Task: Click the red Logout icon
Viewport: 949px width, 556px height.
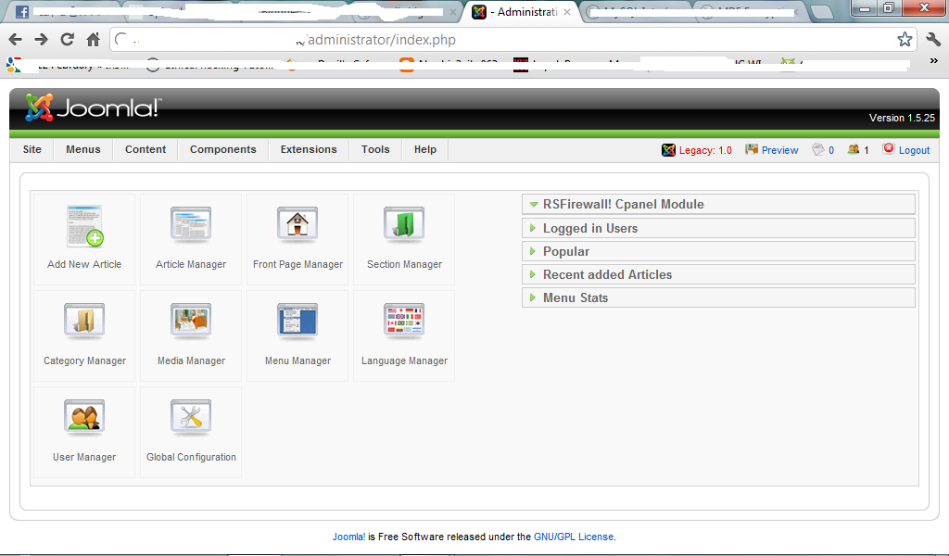Action: click(x=889, y=149)
